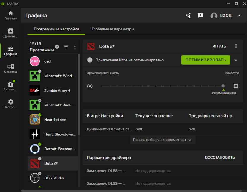Click the OBS Studio entry text
247x192 pixels.
coord(54,178)
